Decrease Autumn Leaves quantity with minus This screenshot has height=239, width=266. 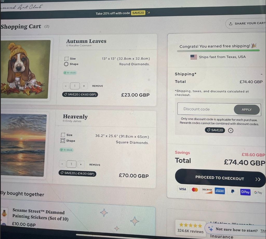coord(66,86)
